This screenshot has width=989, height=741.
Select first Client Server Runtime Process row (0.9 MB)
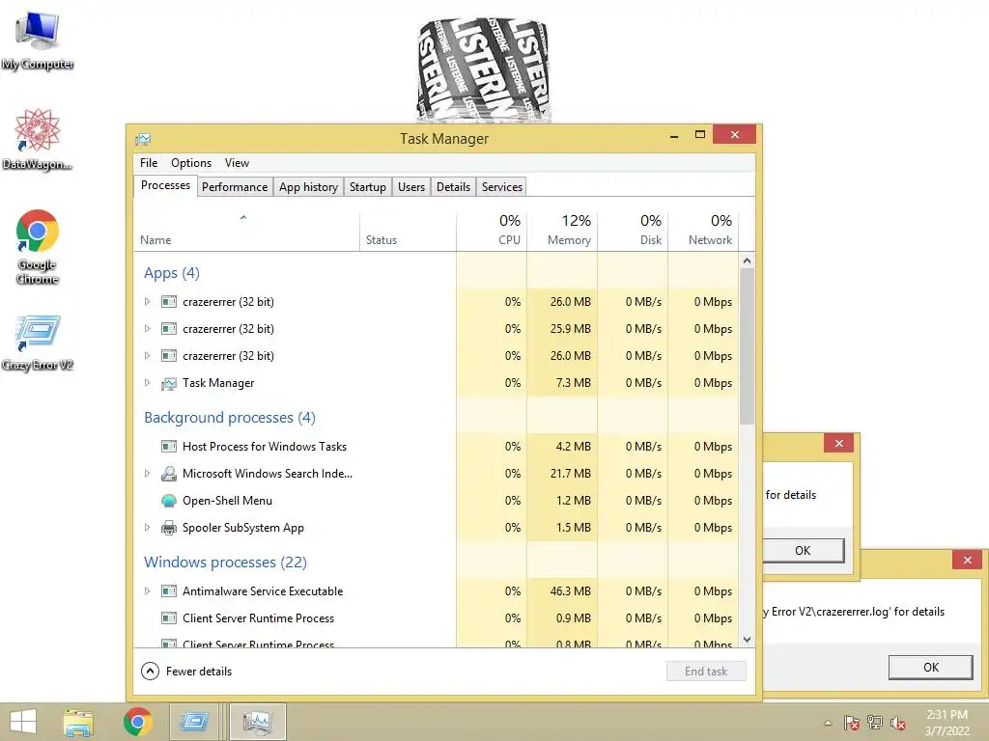(x=437, y=618)
